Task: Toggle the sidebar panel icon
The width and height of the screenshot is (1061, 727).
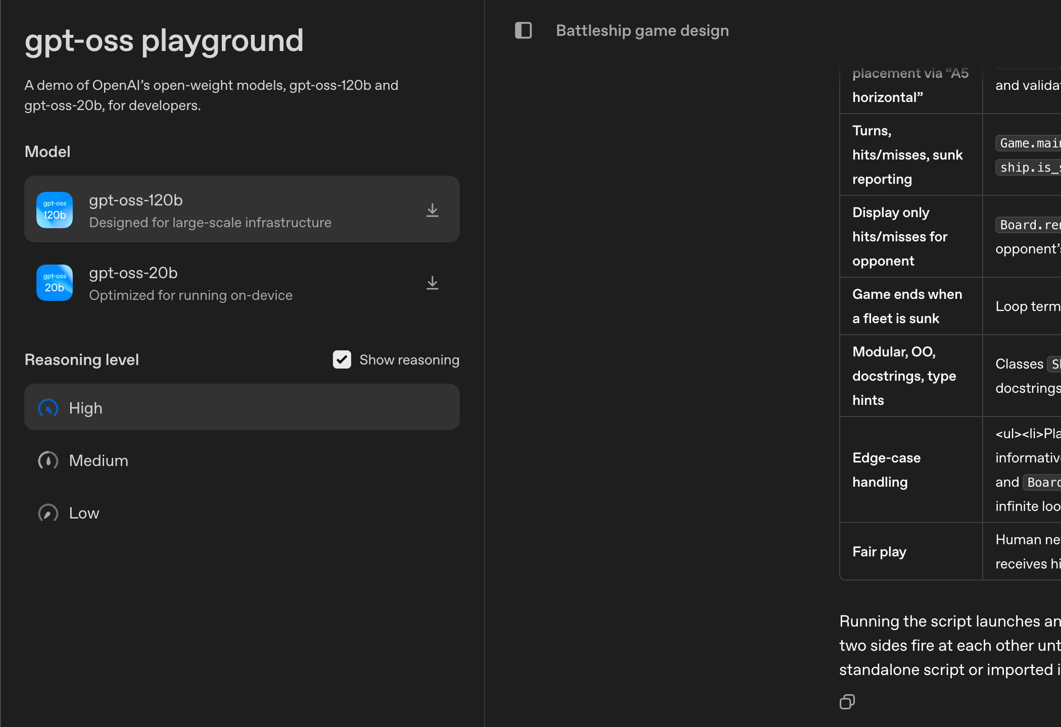Action: click(523, 30)
